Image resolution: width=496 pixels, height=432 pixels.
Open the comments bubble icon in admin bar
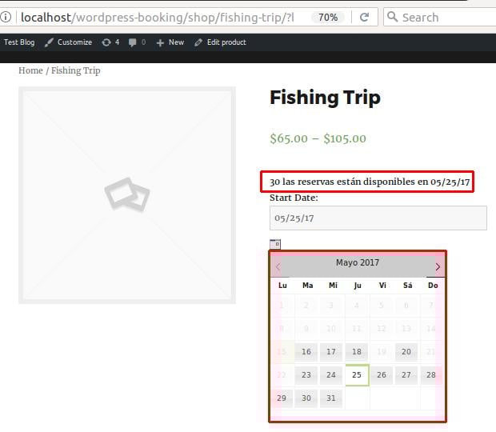(x=133, y=42)
